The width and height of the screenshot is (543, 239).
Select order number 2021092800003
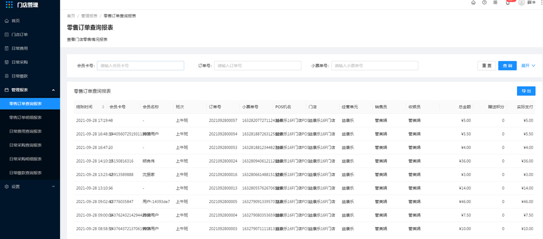(223, 229)
